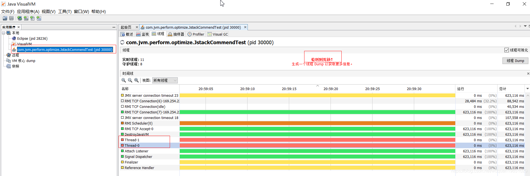This screenshot has width=530, height=176.
Task: Switch to the 概述 tab
Action: pyautogui.click(x=127, y=34)
